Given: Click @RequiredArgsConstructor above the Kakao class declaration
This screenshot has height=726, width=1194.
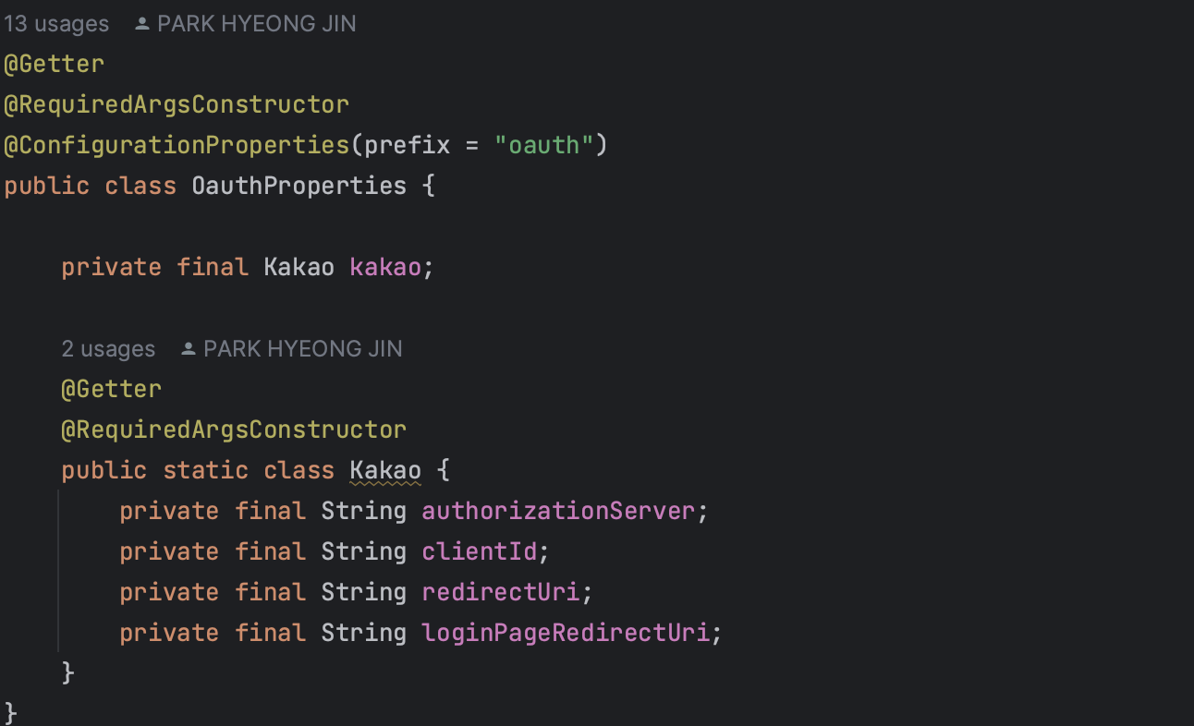Looking at the screenshot, I should click(x=234, y=430).
